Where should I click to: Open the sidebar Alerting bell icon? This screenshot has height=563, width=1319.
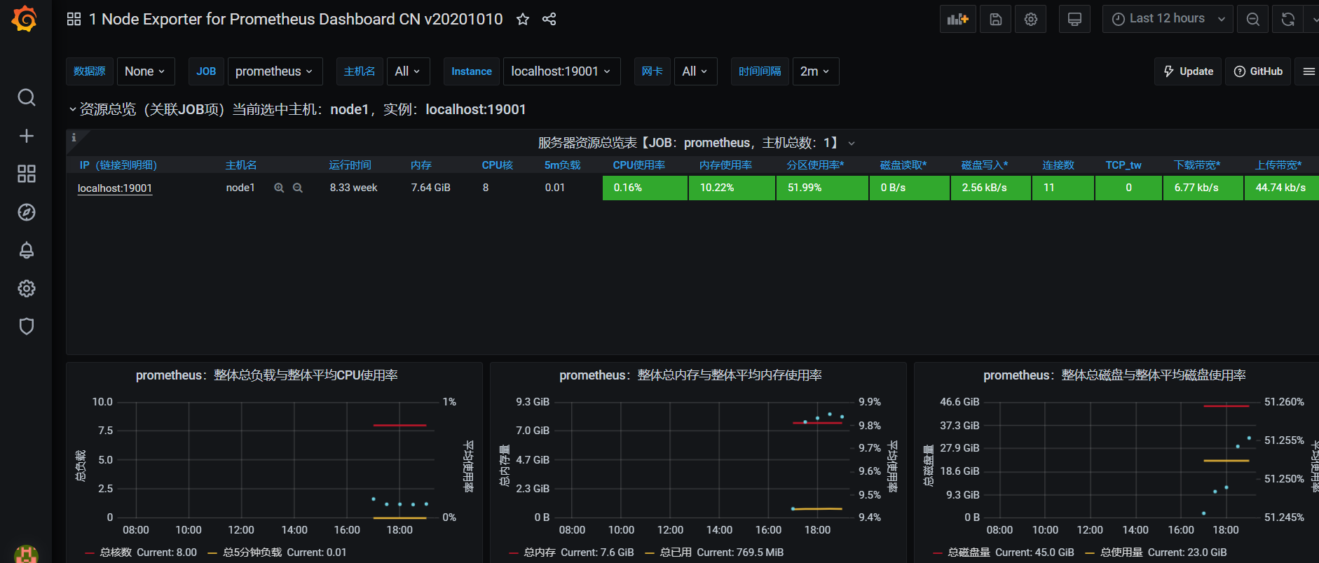[x=26, y=250]
